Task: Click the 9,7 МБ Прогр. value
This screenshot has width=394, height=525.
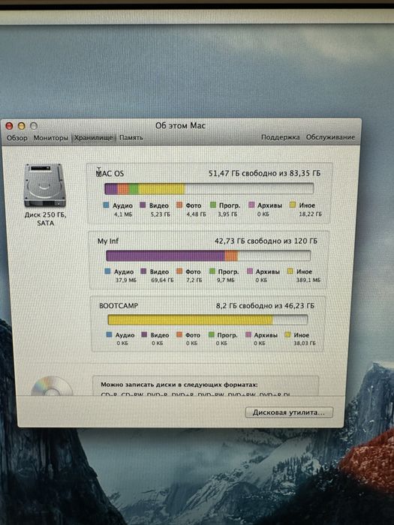Action: pyautogui.click(x=225, y=280)
